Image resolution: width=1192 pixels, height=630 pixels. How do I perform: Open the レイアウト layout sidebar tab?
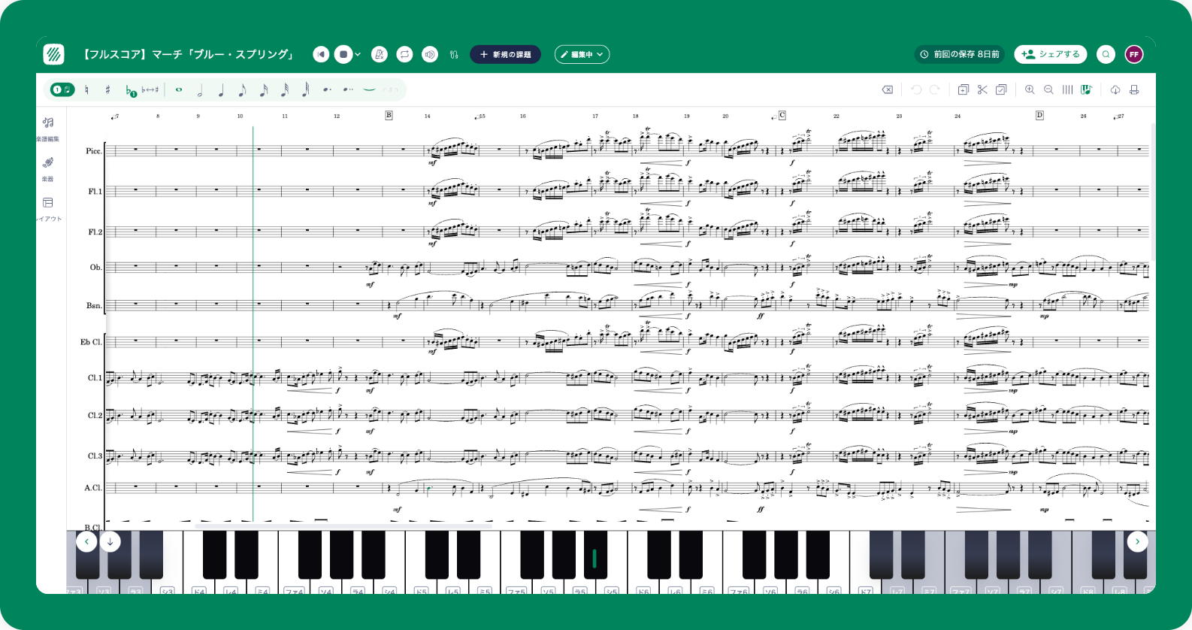48,209
